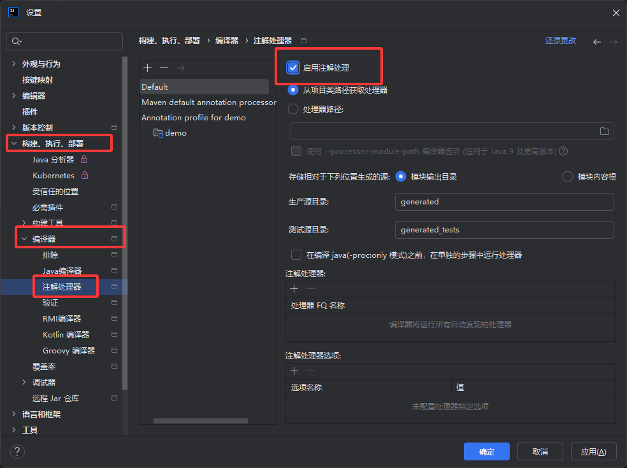Select the 模块内容根 radio button

(567, 177)
